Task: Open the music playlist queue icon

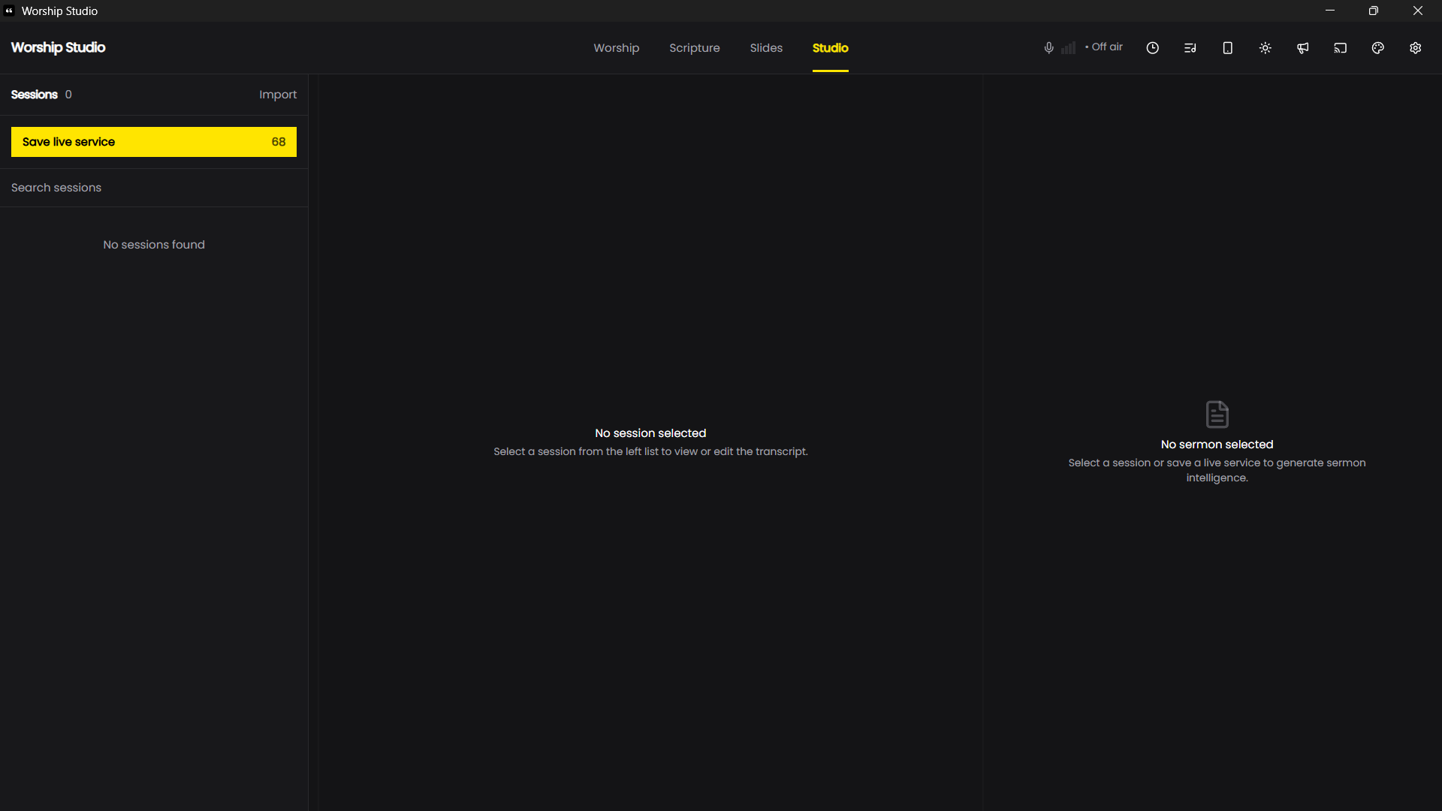Action: (x=1190, y=48)
